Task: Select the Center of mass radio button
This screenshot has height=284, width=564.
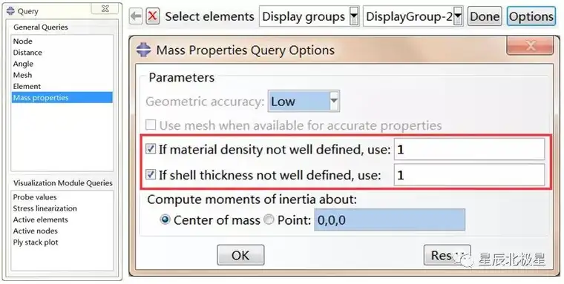Action: coord(165,219)
